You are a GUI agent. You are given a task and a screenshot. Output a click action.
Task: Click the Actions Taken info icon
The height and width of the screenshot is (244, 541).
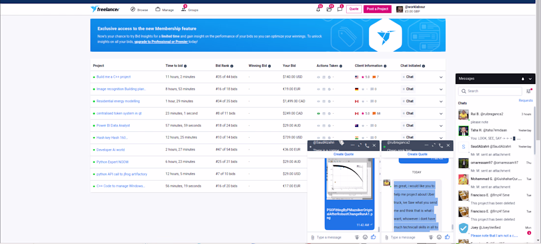click(x=341, y=66)
